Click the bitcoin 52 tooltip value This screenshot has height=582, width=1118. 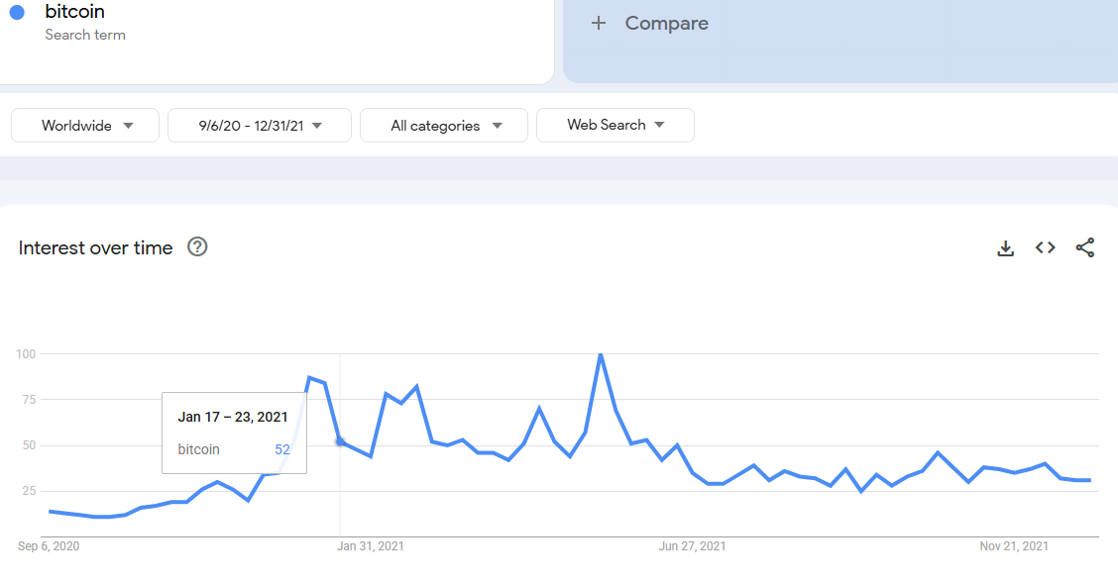click(282, 449)
